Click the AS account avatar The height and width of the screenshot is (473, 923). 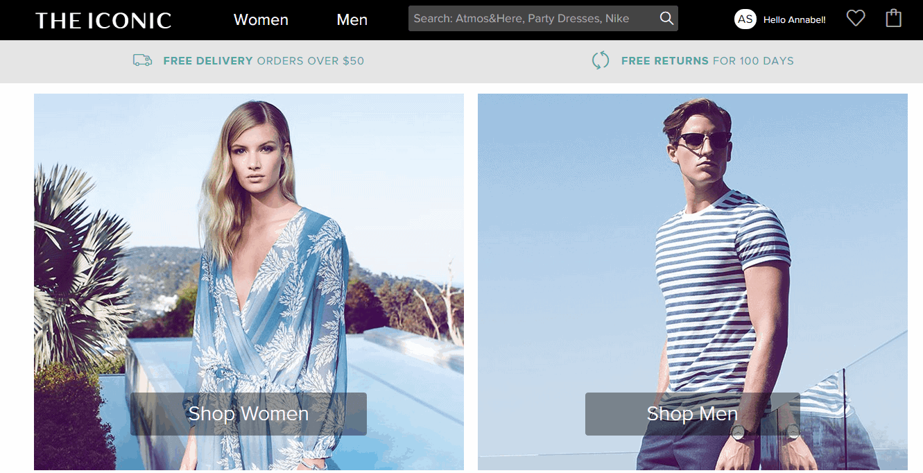click(x=745, y=19)
